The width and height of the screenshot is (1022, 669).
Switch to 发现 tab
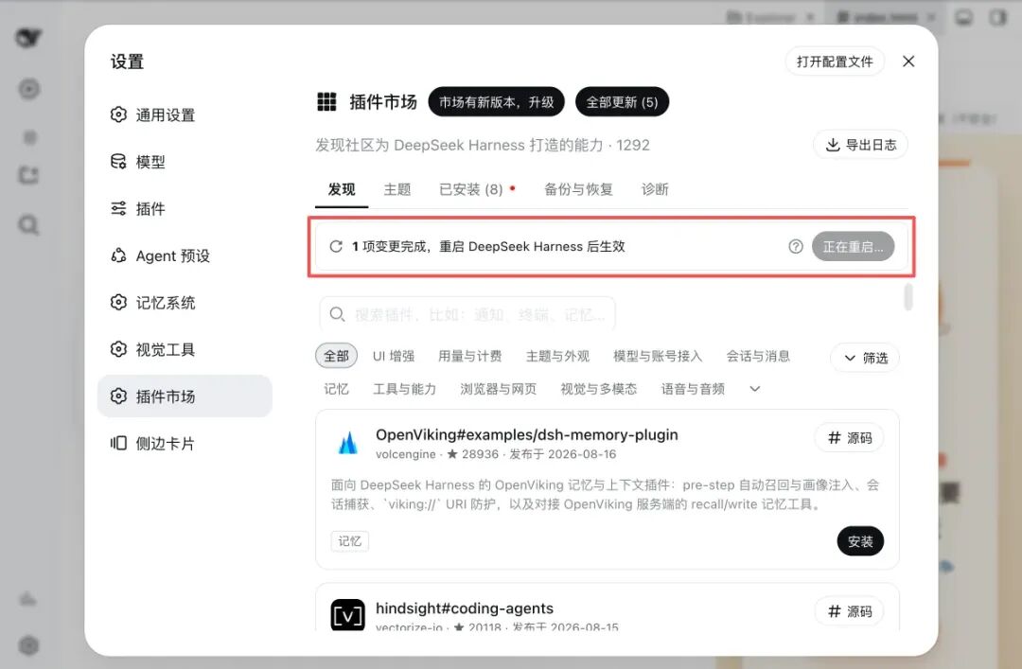[342, 190]
